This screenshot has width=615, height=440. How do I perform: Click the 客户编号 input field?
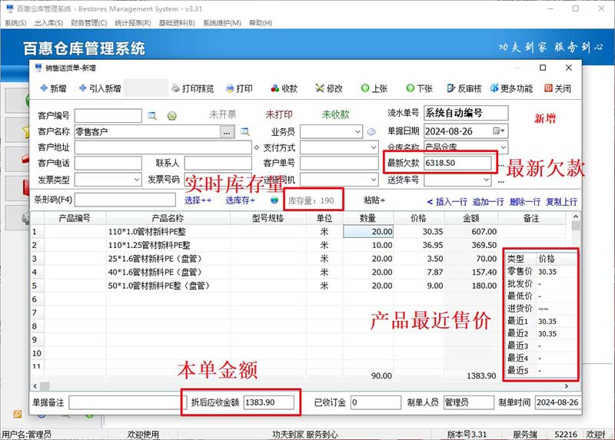[x=108, y=116]
